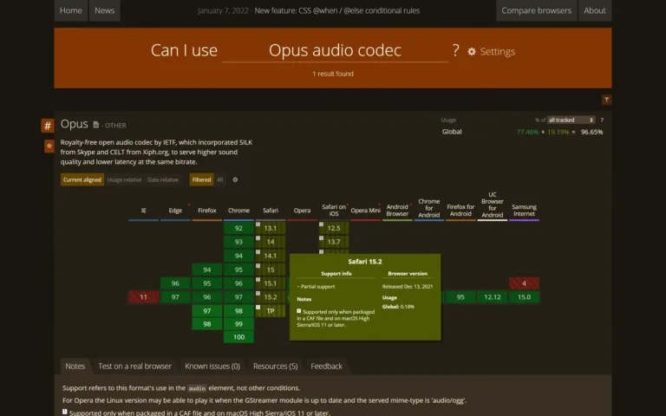Viewport: 666px width, 416px height.
Task: Switch to Usage relative view
Action: tap(124, 179)
